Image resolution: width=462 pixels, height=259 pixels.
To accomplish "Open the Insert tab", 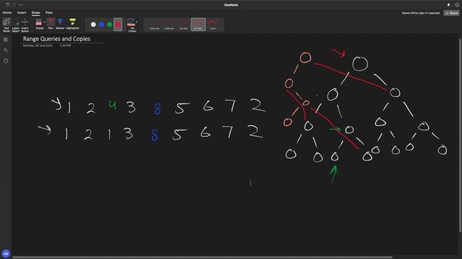I will tap(22, 13).
